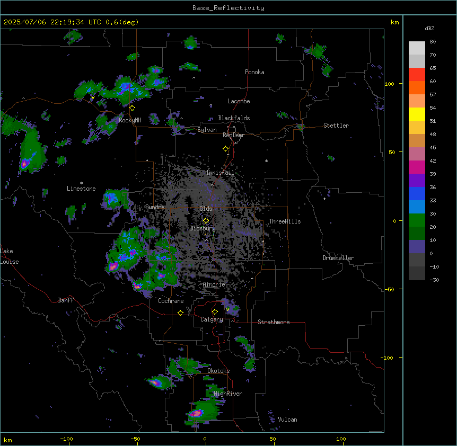
Task: Click the Airdrie city label
Action: [x=214, y=284]
